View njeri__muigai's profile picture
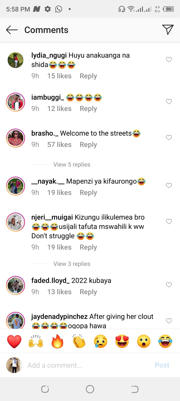Image resolution: width=180 pixels, height=401 pixels. pyautogui.click(x=15, y=222)
